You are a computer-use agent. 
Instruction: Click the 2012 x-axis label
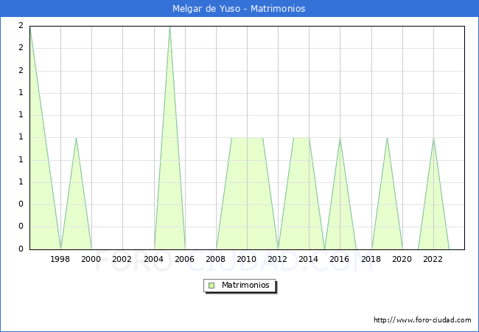point(277,259)
